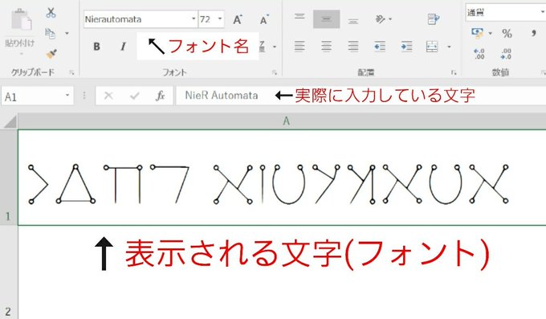Expand the orientation dropdown arrow
The height and width of the screenshot is (319, 546).
click(x=390, y=19)
